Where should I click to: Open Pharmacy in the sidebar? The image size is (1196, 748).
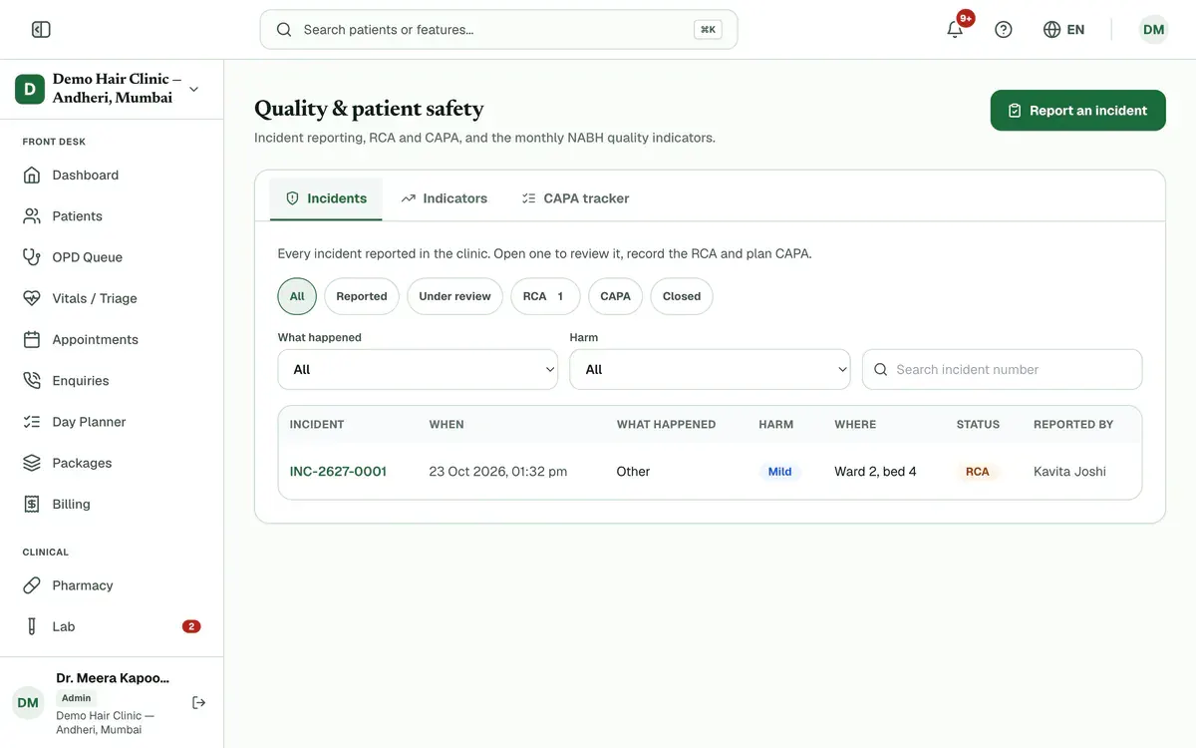click(x=112, y=585)
